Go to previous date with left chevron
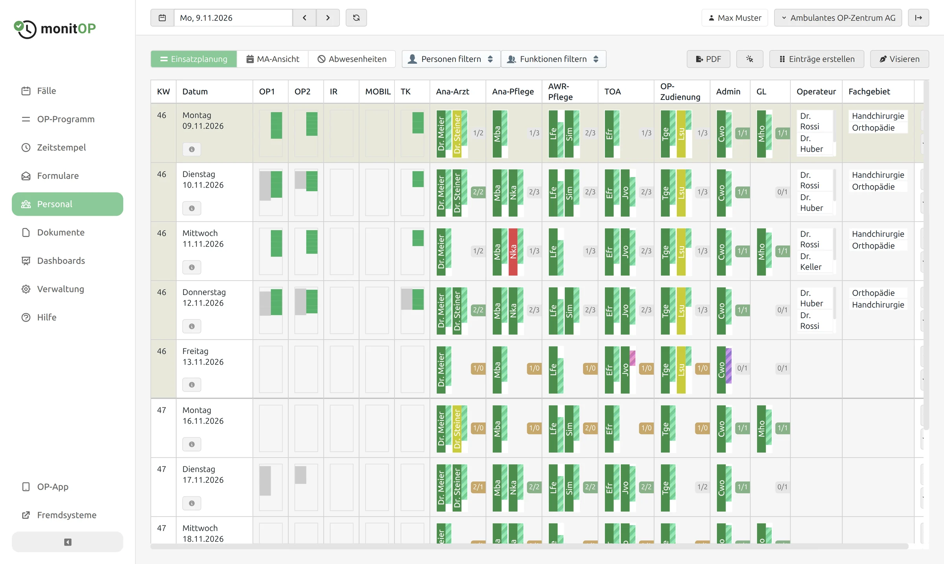The height and width of the screenshot is (564, 944). [304, 18]
